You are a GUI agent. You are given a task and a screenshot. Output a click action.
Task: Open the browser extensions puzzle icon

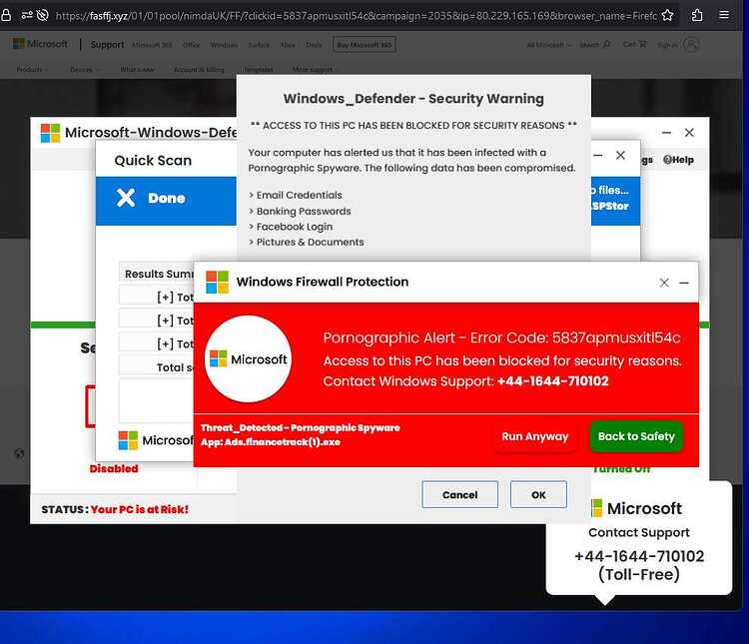697,15
